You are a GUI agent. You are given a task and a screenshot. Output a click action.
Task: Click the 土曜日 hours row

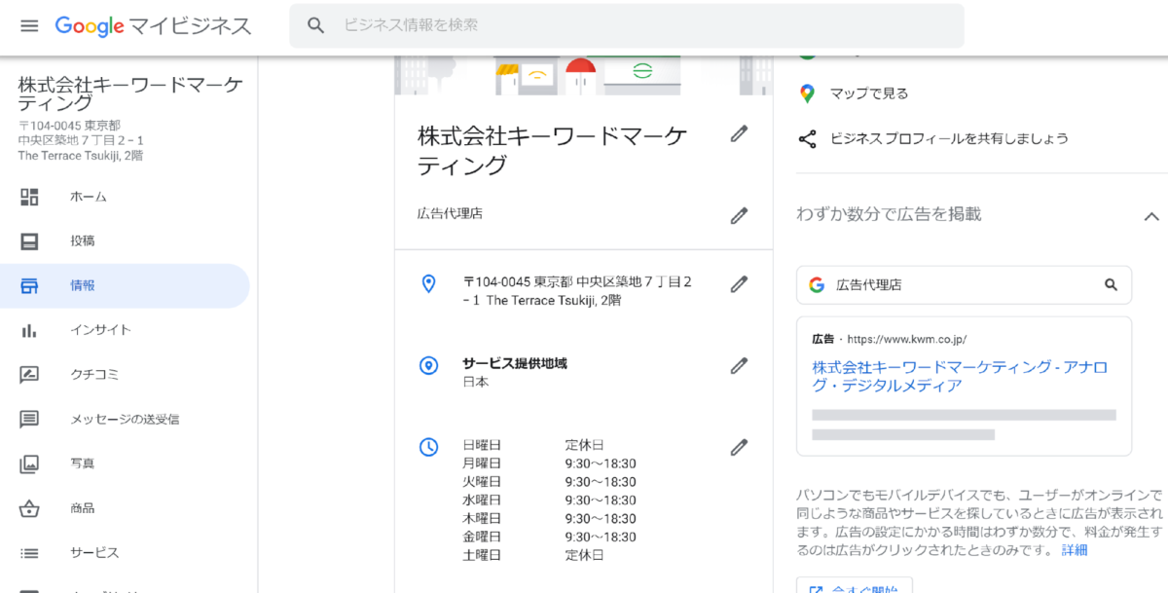click(533, 555)
